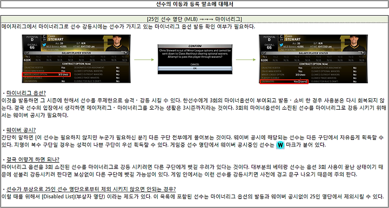
Task: Click the Overall 66 rating on the left card
Action: pos(32,48)
